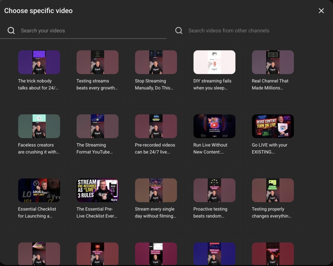333x266 pixels.
Task: Select 'Testing streams beats every growth' thumbnail
Action: click(97, 62)
